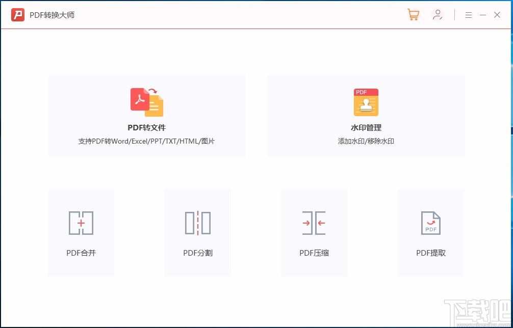
Task: Open the user account login icon
Action: pos(437,15)
